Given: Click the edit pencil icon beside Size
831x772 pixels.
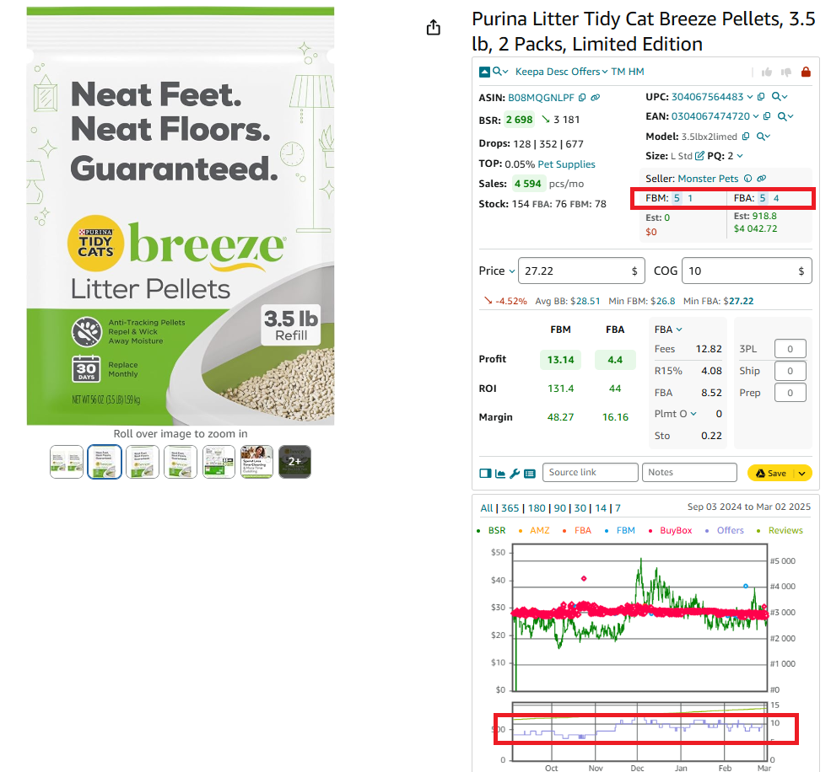Looking at the screenshot, I should 699,153.
